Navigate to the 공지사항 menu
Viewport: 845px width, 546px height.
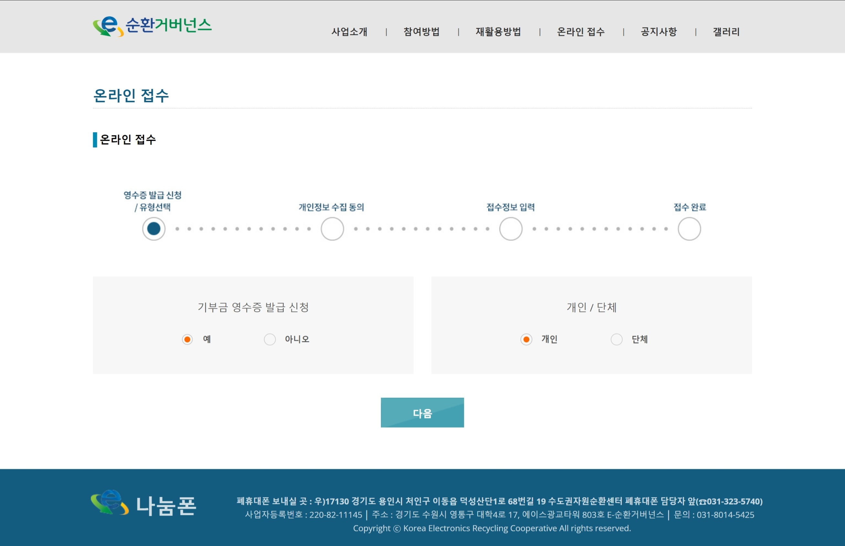point(658,32)
